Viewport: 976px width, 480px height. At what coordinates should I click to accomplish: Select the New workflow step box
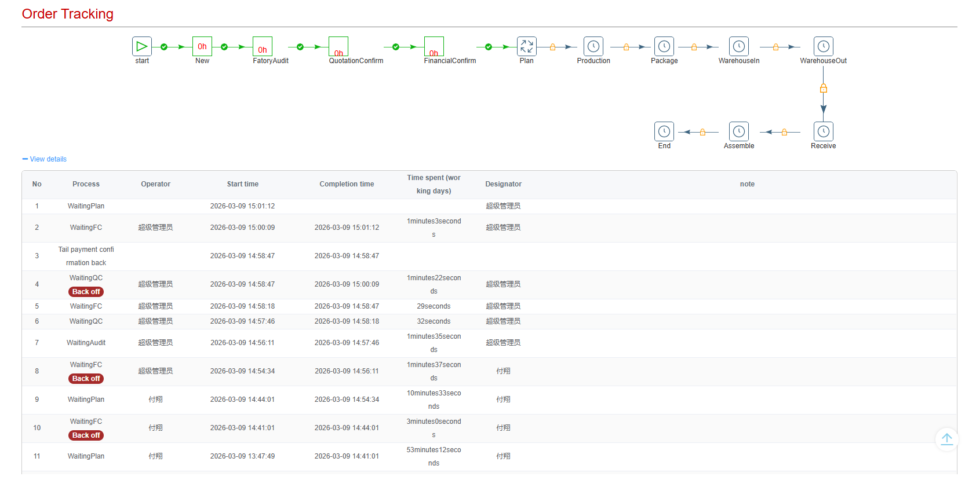[202, 46]
